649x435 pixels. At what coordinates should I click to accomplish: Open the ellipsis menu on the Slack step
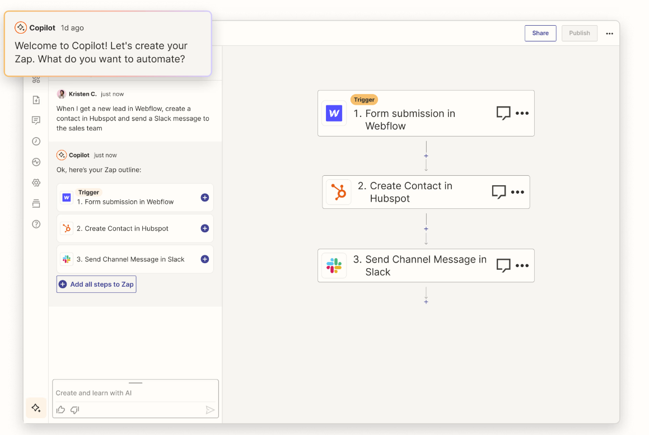pos(522,265)
